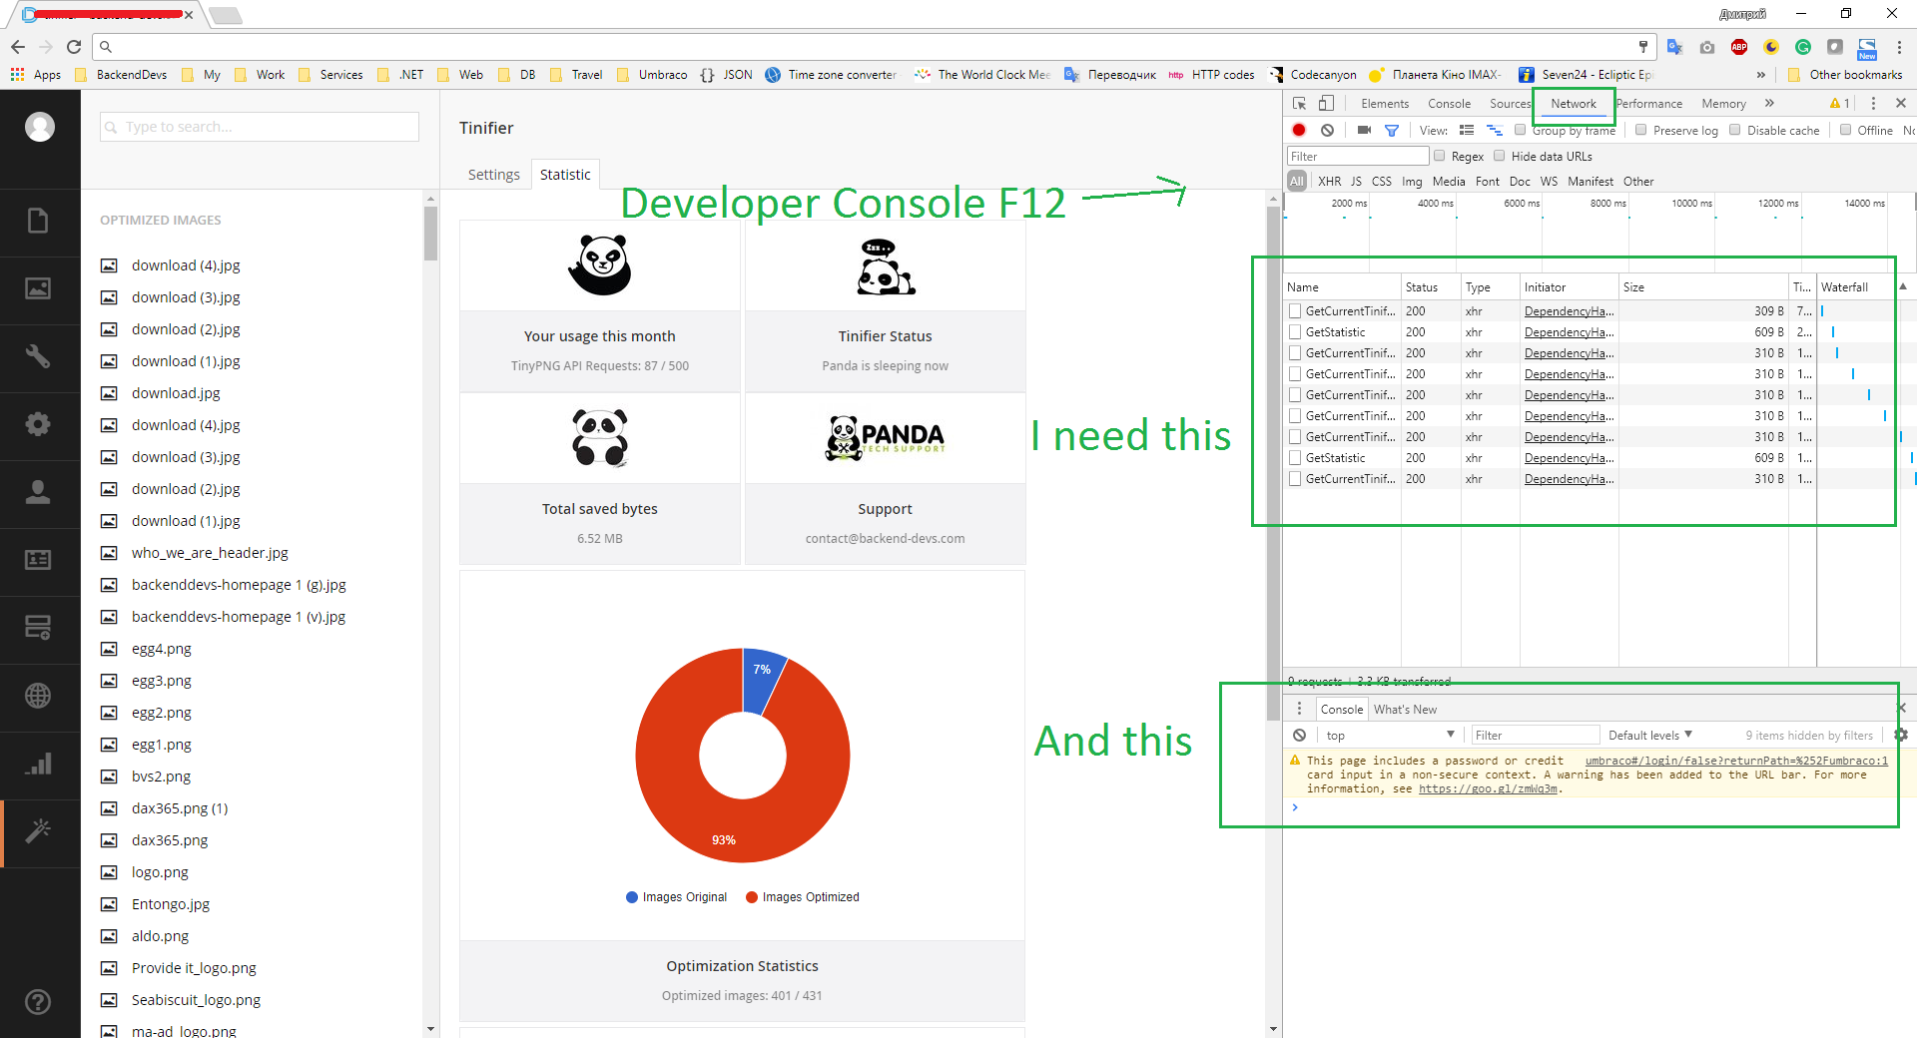
Task: Open the Forms section icon
Action: click(38, 628)
